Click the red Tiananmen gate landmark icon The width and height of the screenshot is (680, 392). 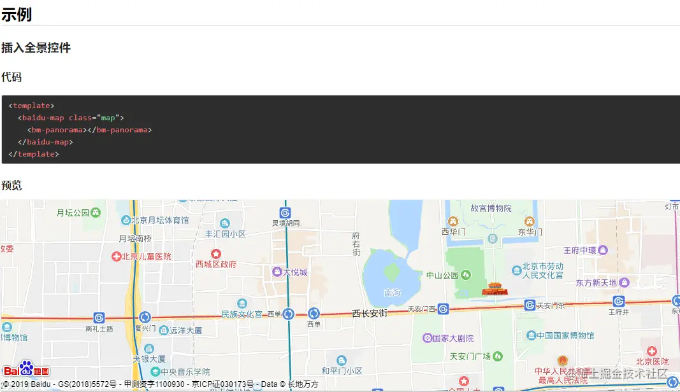tap(495, 288)
